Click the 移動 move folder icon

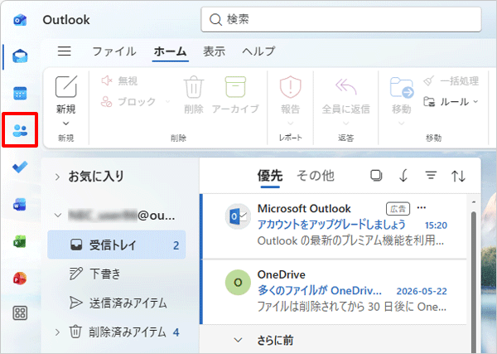pos(402,87)
